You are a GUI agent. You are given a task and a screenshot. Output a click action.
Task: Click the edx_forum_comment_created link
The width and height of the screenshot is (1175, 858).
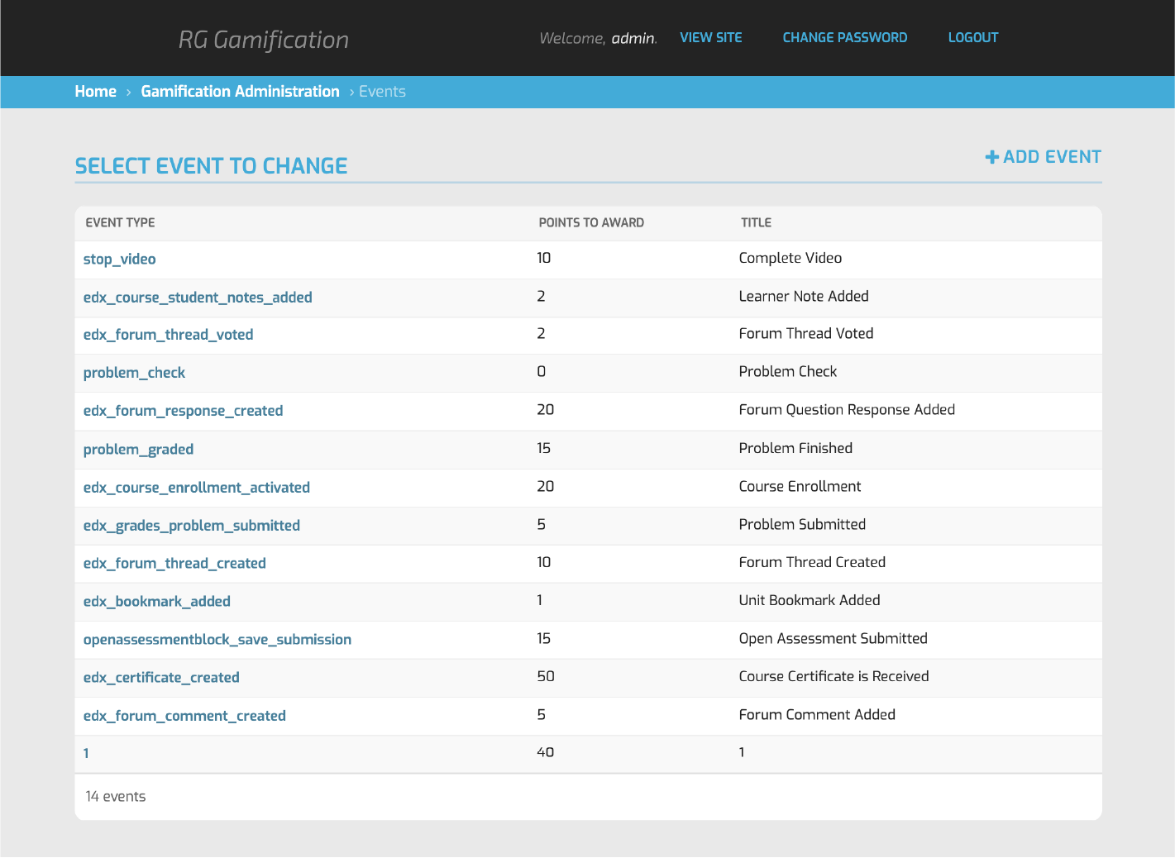point(184,716)
